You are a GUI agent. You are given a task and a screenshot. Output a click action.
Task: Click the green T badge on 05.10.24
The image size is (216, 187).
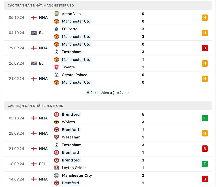[x=205, y=118]
